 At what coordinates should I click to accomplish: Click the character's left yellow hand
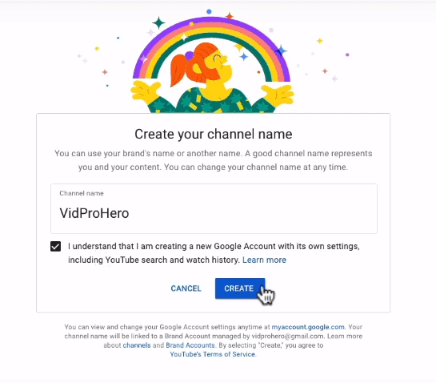(145, 92)
